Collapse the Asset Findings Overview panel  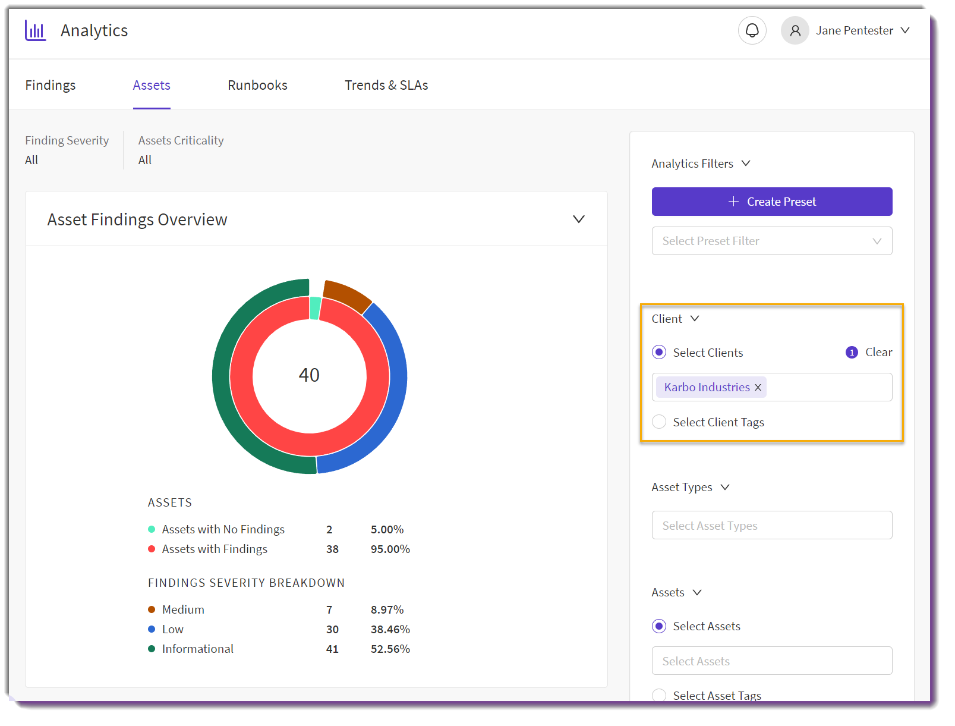point(579,219)
